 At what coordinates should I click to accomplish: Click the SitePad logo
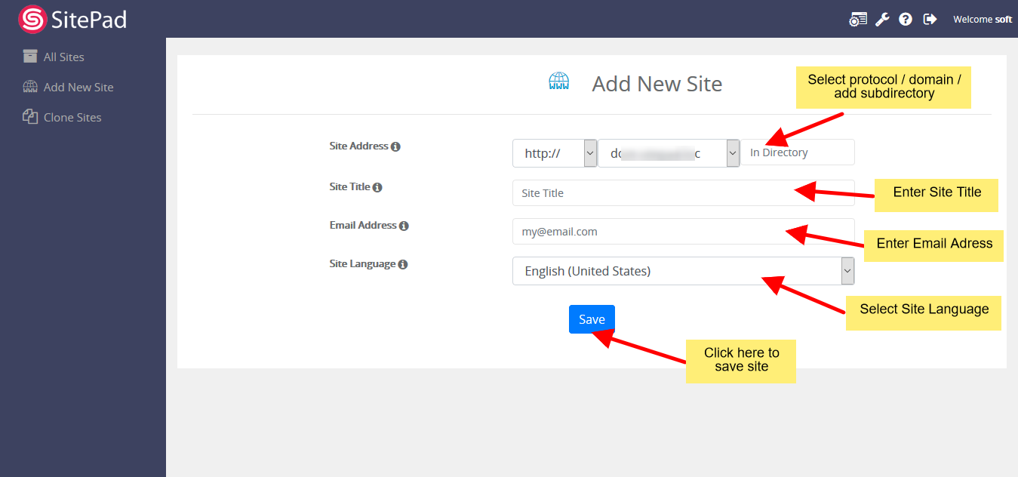[72, 19]
